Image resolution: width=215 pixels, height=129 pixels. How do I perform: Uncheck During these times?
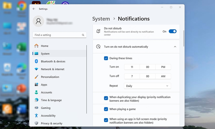106,58
